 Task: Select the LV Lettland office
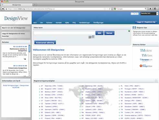pyautogui.click(x=91, y=110)
